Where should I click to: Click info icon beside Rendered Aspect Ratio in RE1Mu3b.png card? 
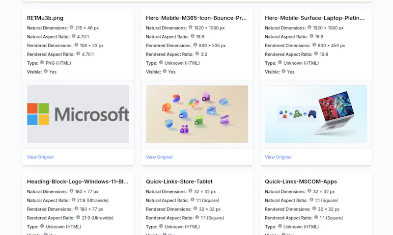pyautogui.click(x=78, y=53)
